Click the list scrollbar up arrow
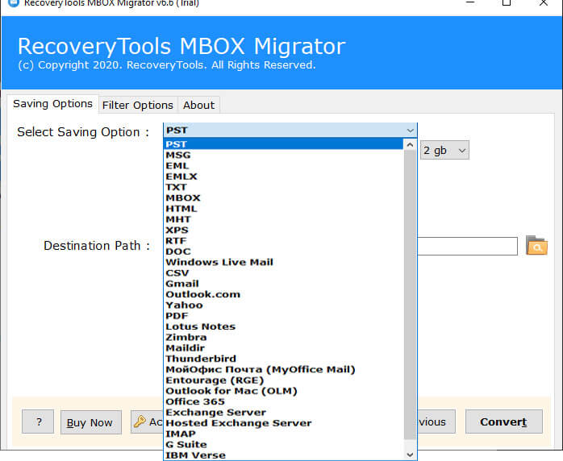 (410, 145)
